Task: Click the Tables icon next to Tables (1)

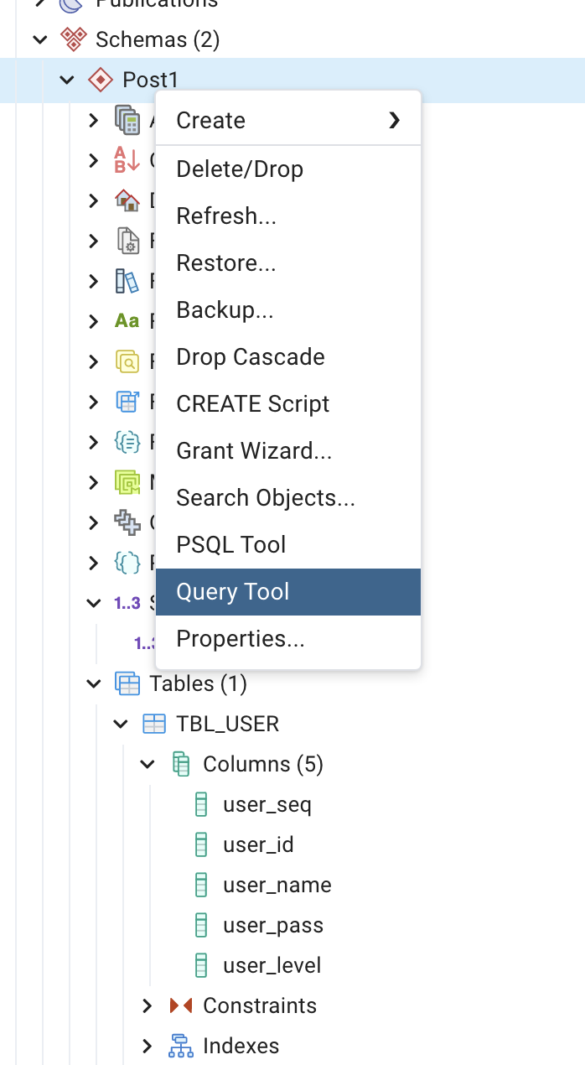Action: tap(128, 683)
